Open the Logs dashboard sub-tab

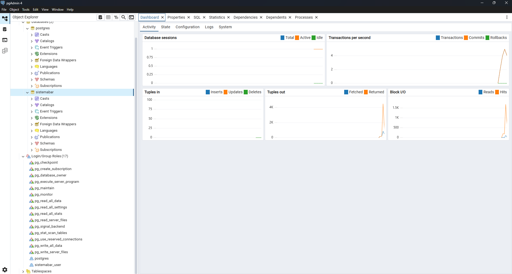coord(209,27)
